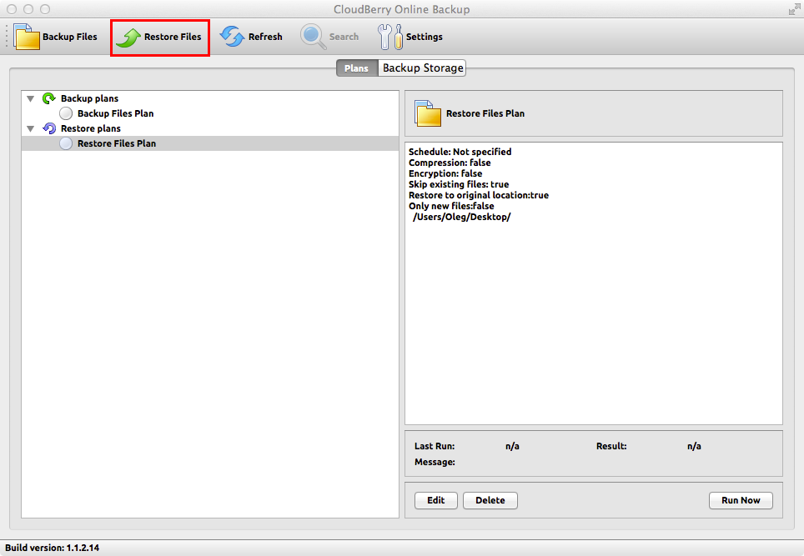Image resolution: width=804 pixels, height=556 pixels.
Task: Click the Backup Files toolbar label
Action: click(70, 37)
